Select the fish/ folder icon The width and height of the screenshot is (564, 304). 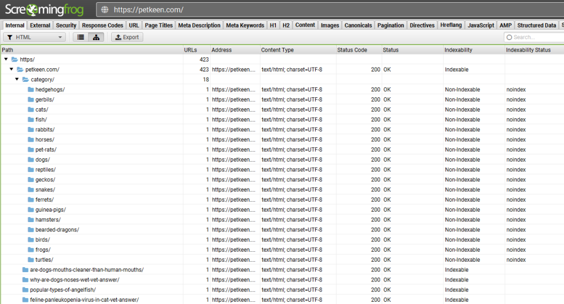[x=31, y=119]
